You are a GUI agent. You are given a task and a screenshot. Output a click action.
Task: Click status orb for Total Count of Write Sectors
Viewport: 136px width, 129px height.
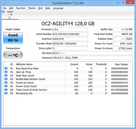[x=6, y=90]
